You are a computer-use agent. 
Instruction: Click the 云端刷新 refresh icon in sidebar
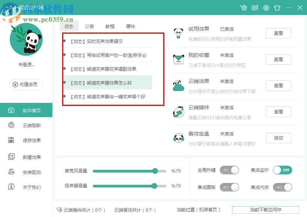click(11, 125)
